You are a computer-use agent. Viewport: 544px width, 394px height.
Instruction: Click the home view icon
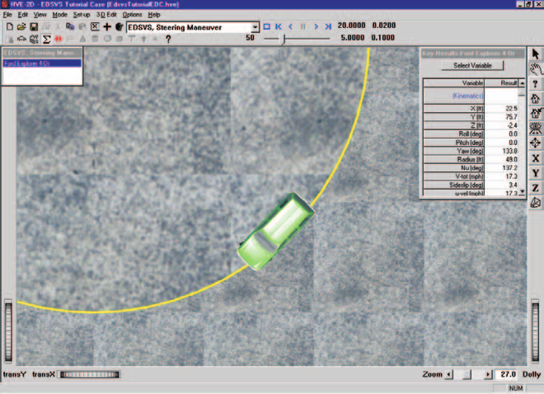(x=535, y=98)
